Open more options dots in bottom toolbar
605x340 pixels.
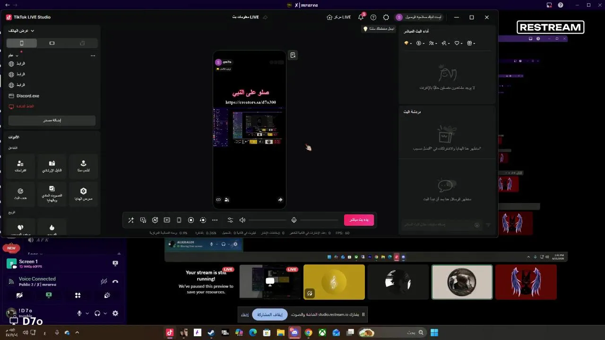[215, 220]
